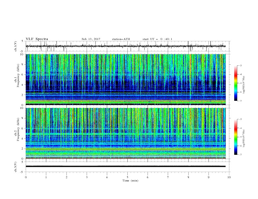
Task: Click time axis tick label '10'
Action: 229,177
